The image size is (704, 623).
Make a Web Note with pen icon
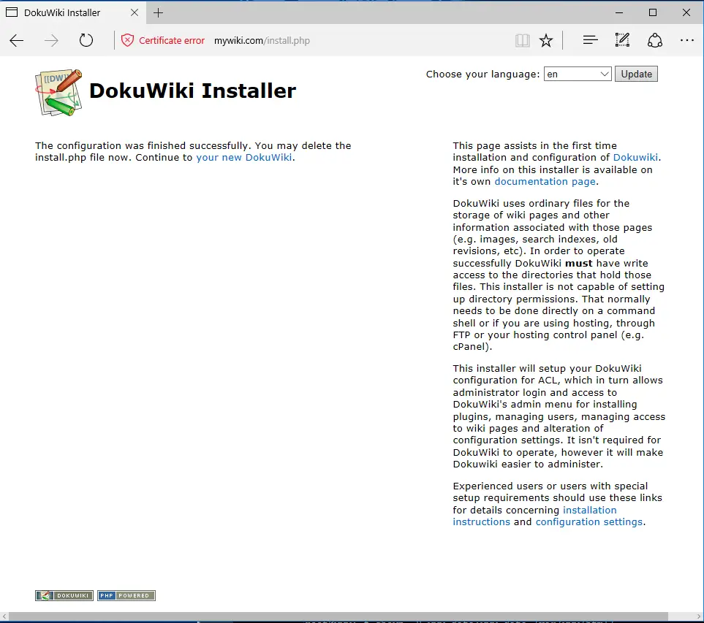(x=622, y=40)
